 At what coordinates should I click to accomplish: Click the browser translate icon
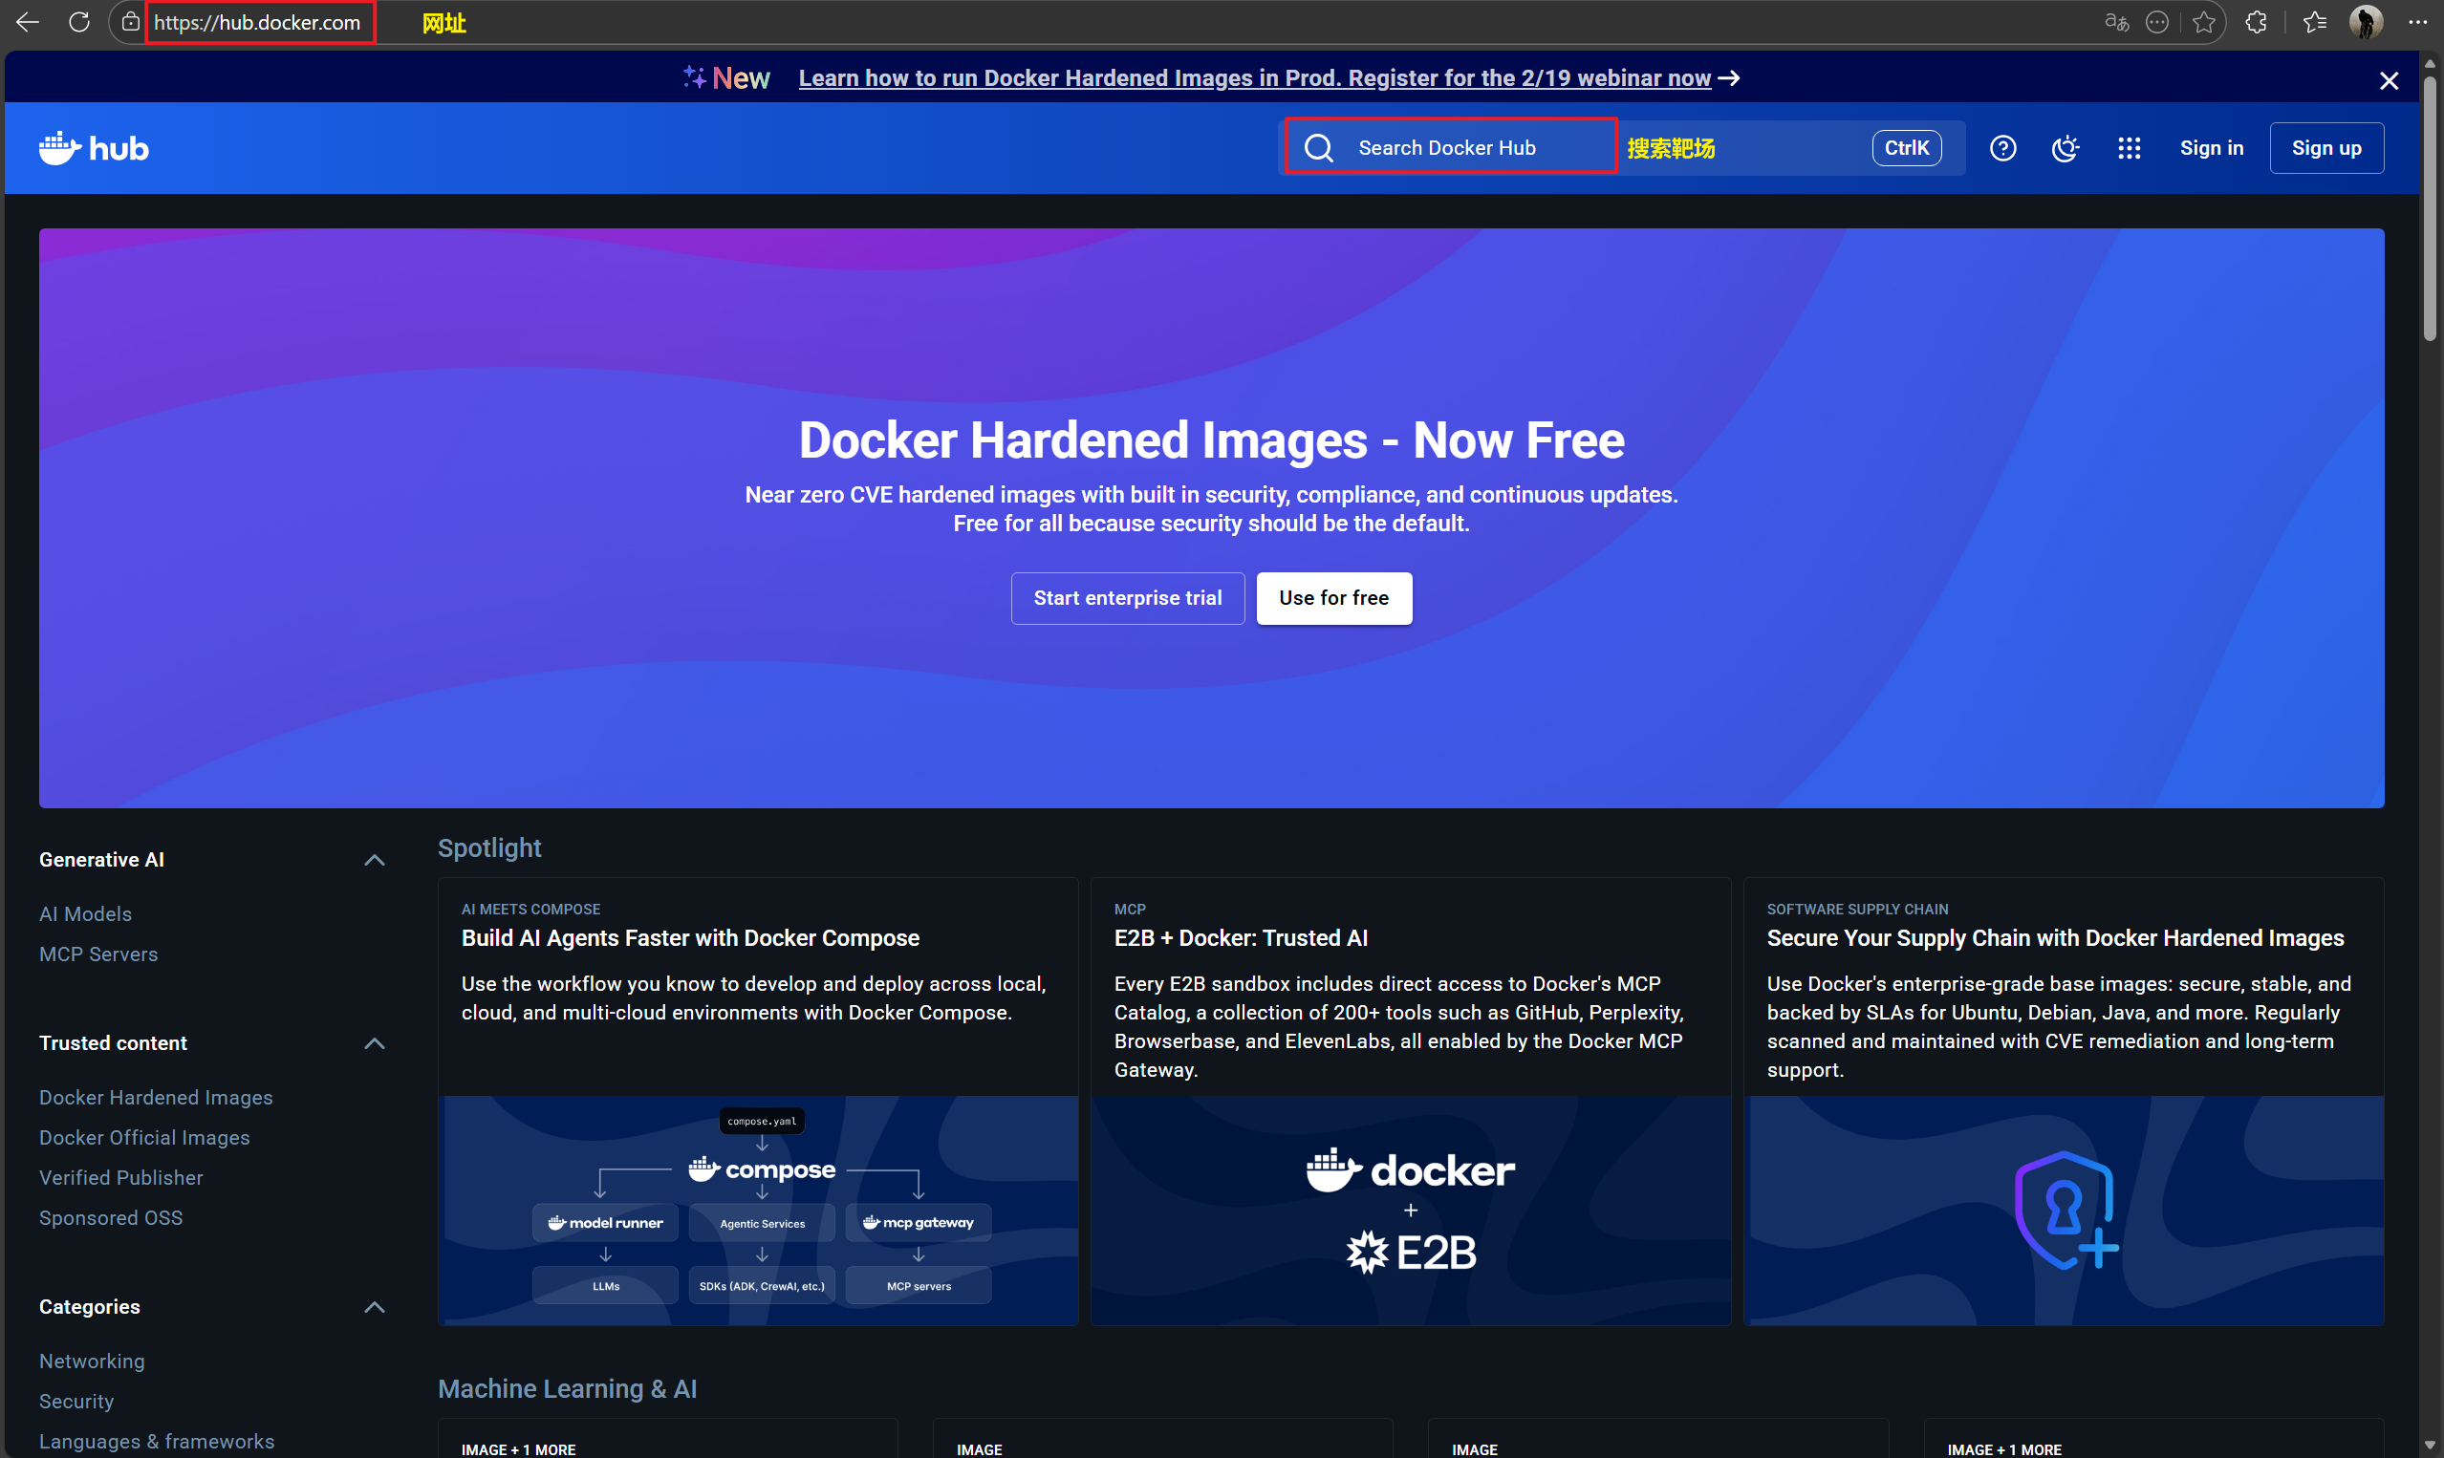pyautogui.click(x=2116, y=22)
